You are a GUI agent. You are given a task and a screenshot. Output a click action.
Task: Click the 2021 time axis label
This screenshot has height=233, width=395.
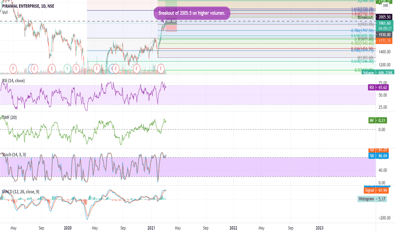pos(151,228)
